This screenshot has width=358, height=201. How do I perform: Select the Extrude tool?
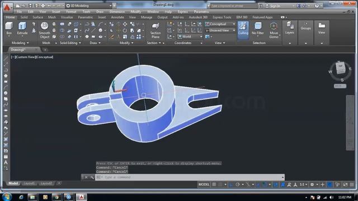(x=22, y=28)
